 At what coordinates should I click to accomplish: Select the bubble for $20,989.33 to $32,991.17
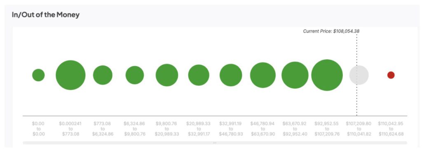[199, 75]
